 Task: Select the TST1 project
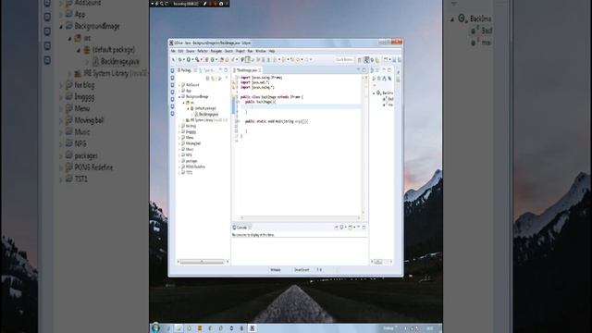click(189, 173)
